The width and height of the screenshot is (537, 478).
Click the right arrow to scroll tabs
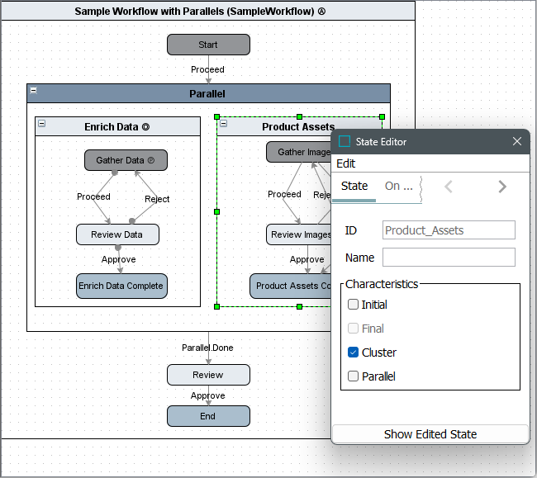pos(501,187)
